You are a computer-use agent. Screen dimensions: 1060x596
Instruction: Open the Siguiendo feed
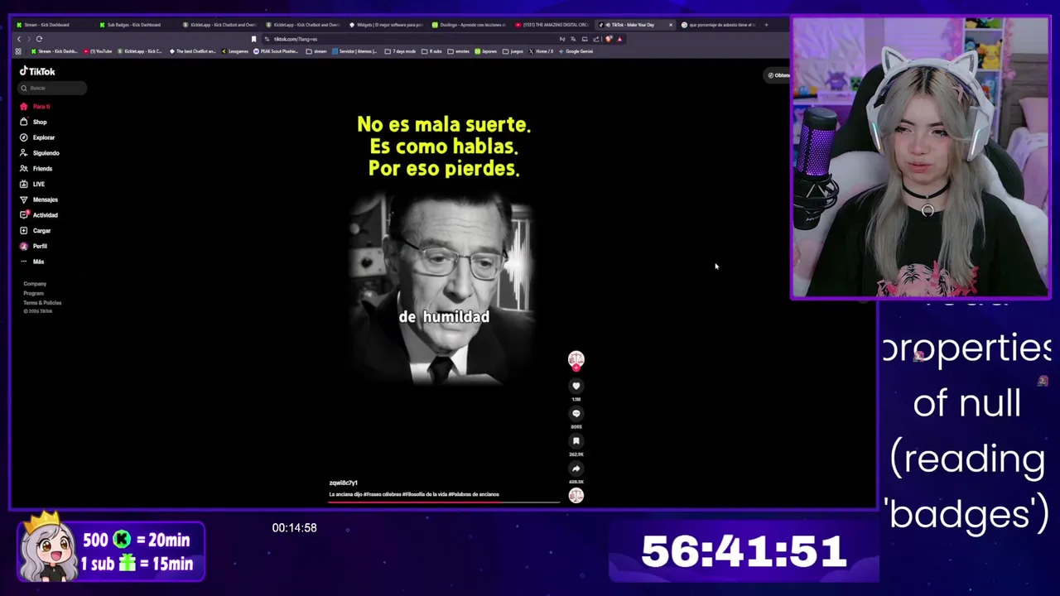point(40,153)
